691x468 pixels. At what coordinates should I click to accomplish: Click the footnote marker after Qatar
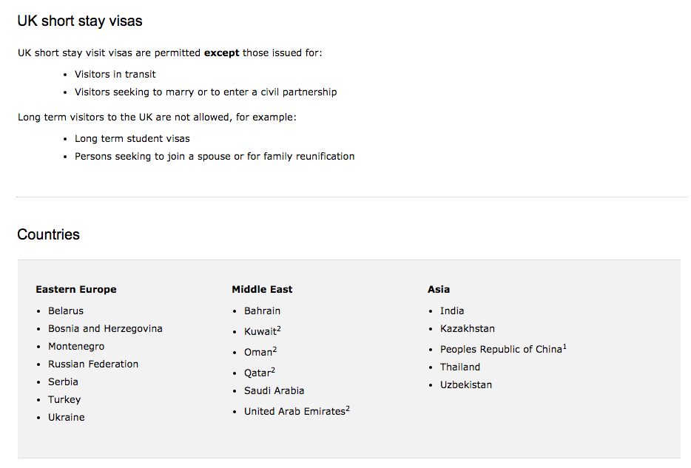click(273, 370)
